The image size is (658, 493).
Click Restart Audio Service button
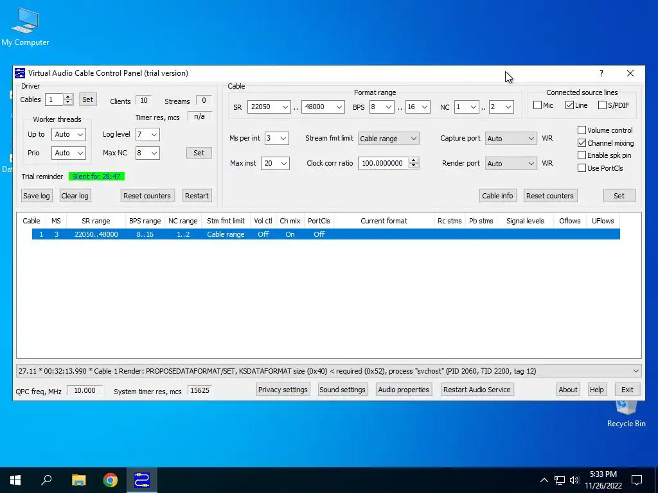(477, 390)
